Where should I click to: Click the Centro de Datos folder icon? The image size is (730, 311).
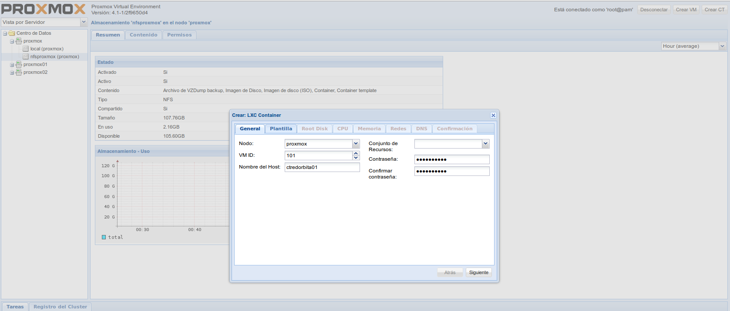12,33
